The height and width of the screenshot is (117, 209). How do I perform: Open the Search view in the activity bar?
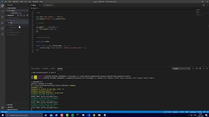(x=2, y=11)
